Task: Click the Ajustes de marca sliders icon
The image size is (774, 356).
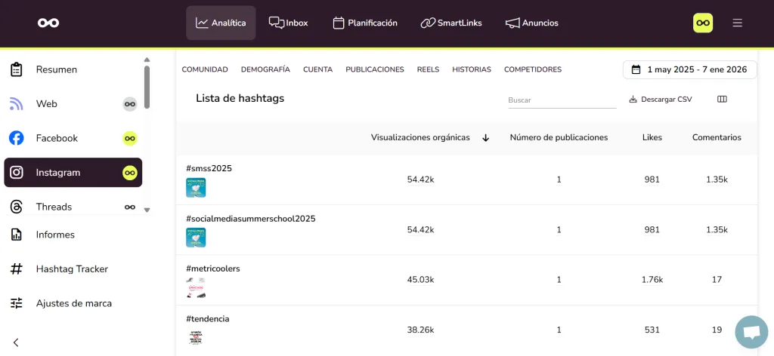Action: click(17, 303)
